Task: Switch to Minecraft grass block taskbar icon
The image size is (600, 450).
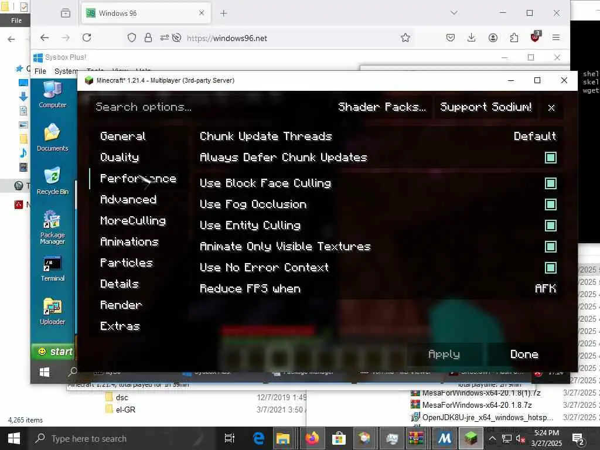Action: coord(471,438)
